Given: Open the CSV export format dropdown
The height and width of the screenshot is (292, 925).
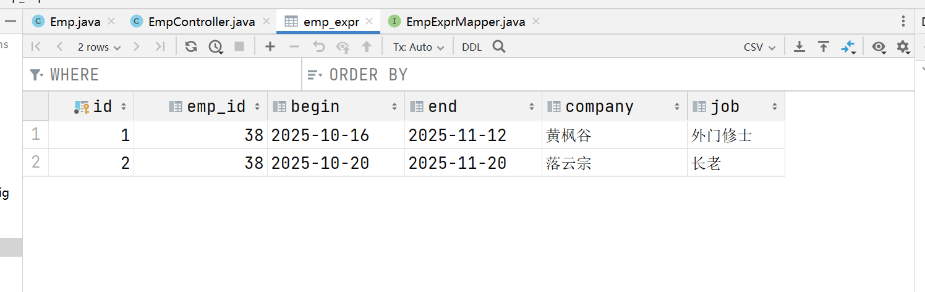Looking at the screenshot, I should click(x=759, y=47).
